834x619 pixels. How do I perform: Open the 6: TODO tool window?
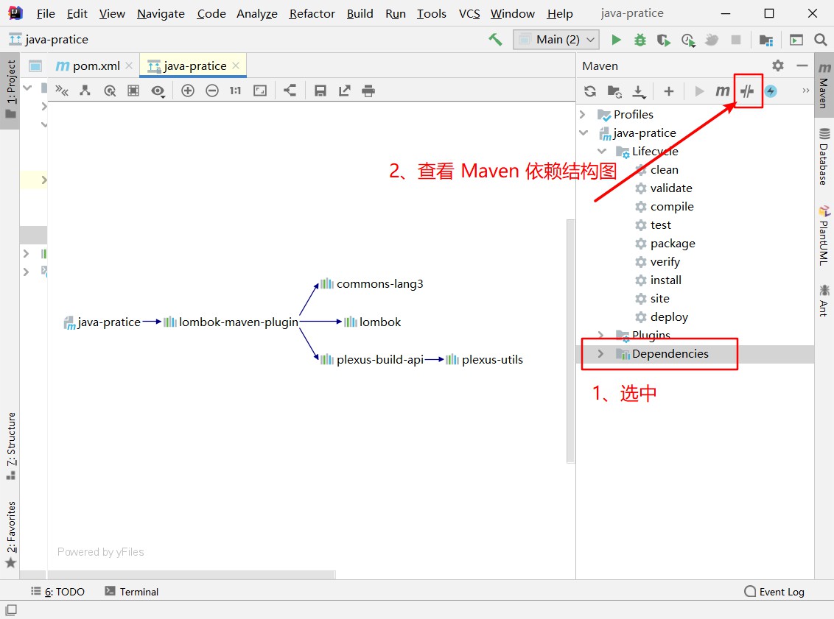click(x=58, y=591)
